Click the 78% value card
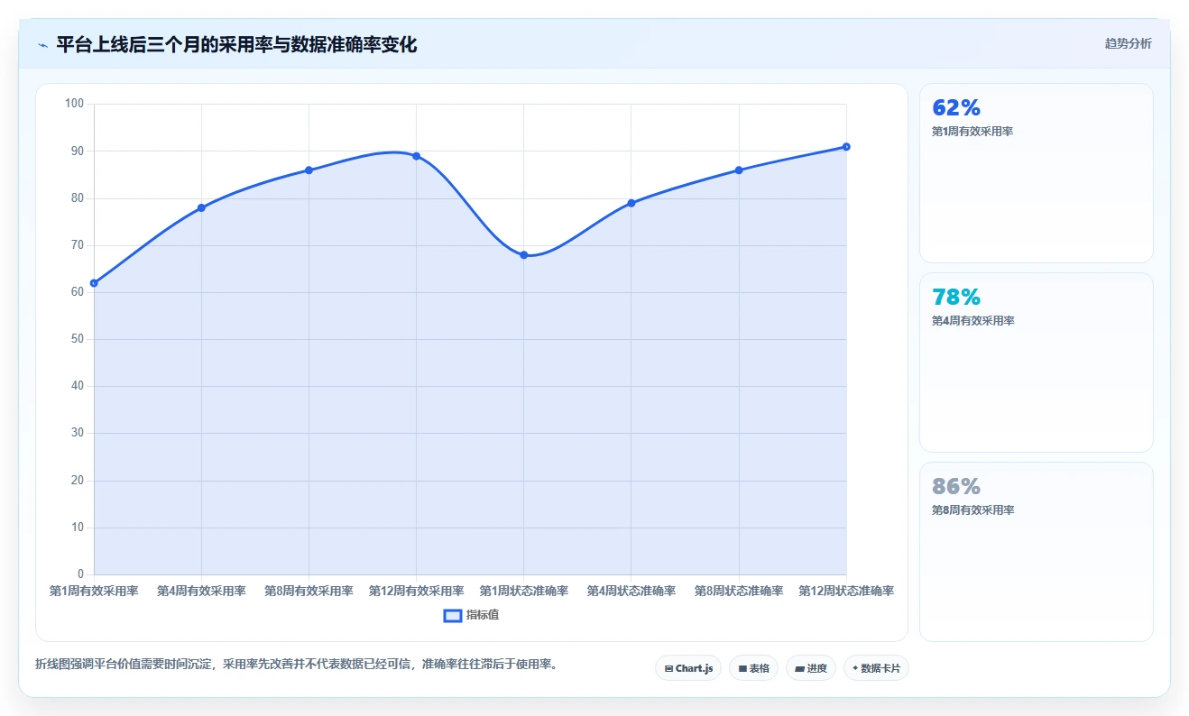1189x716 pixels. (x=1036, y=363)
